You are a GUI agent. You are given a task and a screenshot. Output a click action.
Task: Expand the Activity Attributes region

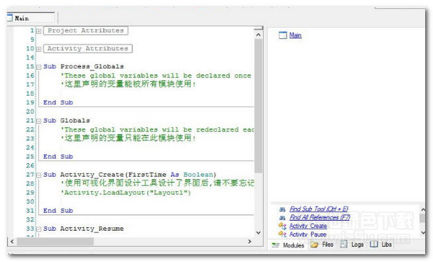(38, 49)
